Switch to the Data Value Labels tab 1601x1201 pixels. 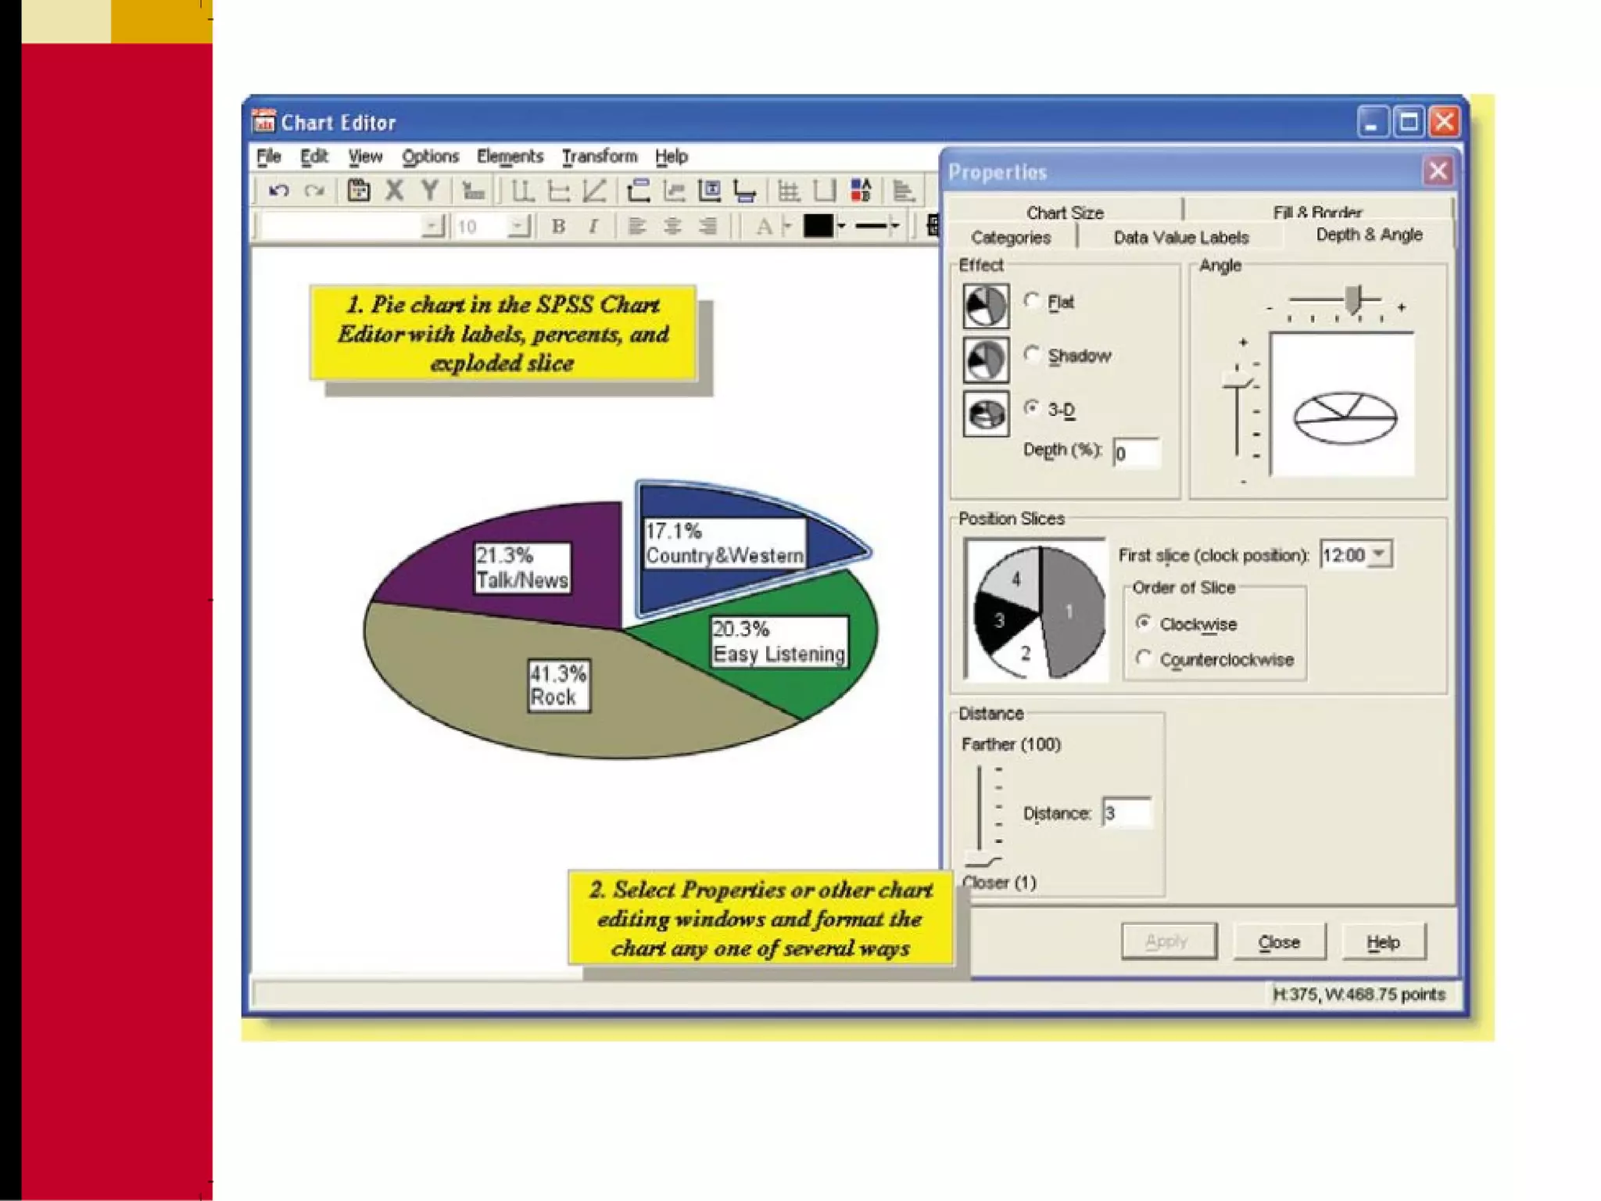click(1180, 237)
